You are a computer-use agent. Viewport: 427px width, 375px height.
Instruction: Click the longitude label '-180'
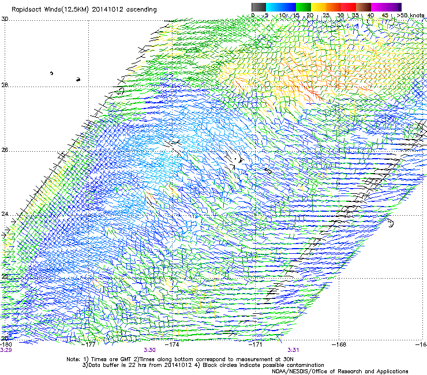[x=6, y=344]
